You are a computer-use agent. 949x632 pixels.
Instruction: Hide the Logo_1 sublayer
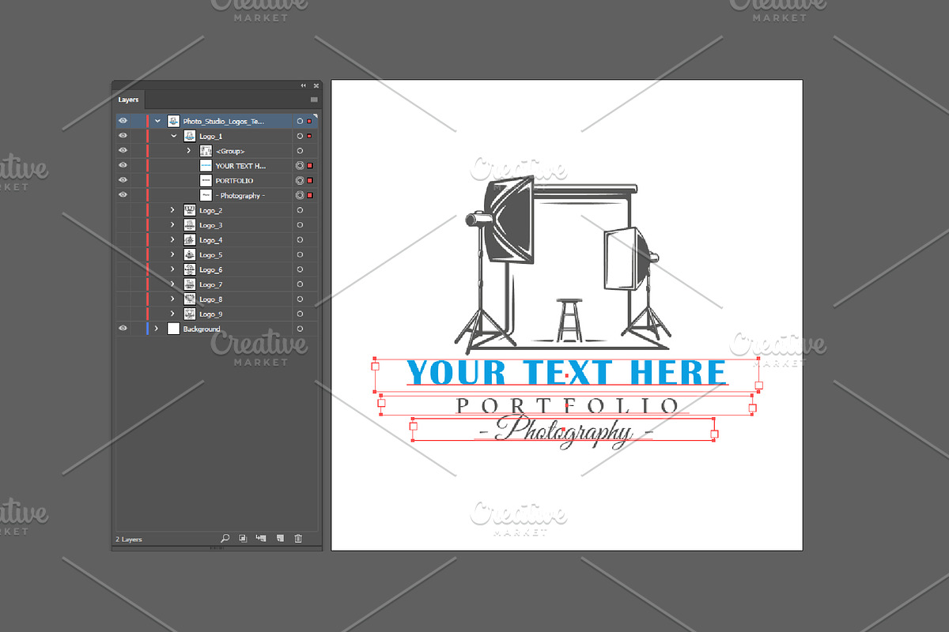click(x=123, y=136)
